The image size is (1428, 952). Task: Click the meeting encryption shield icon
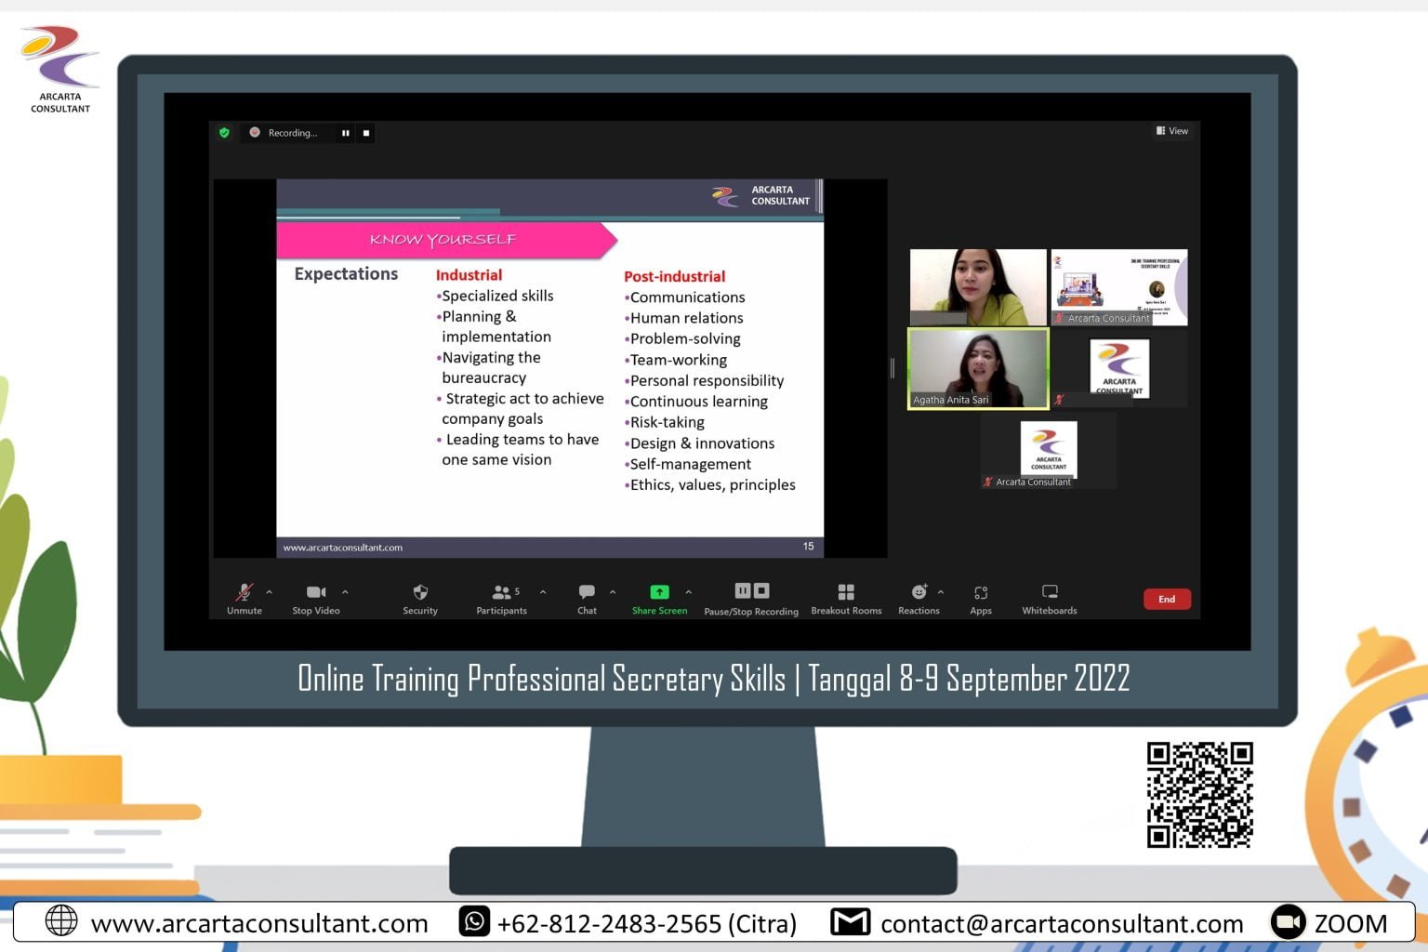tap(225, 133)
